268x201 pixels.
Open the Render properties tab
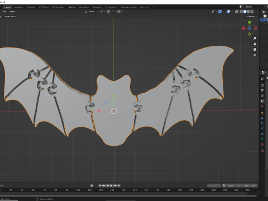[262, 85]
